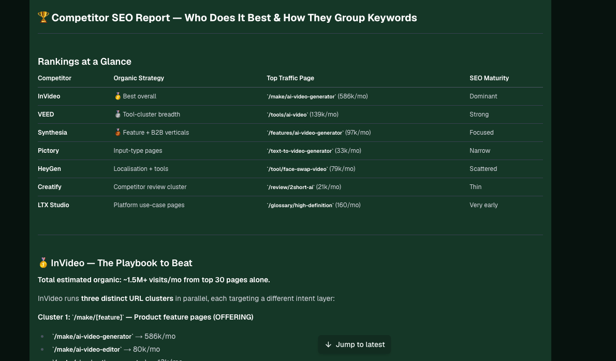Screen dimensions: 616x361
Task: Click '/make/ai-video-generator → 586k/mo' bullet
Action: 113,336
